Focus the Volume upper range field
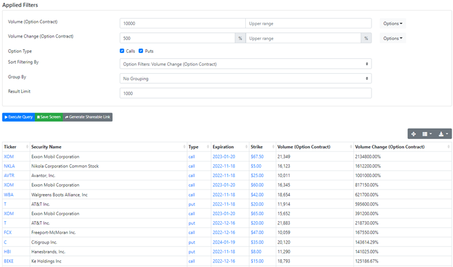453x267 pixels. [x=309, y=23]
